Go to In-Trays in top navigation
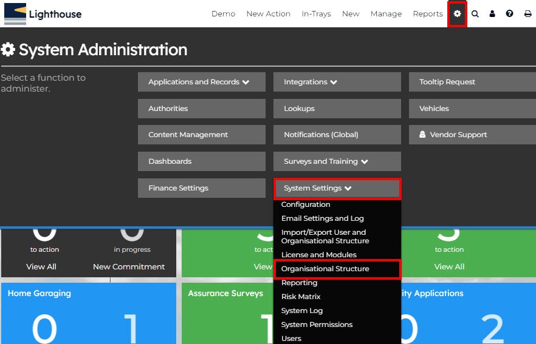Screen dimensions: 536x344 coord(316,14)
